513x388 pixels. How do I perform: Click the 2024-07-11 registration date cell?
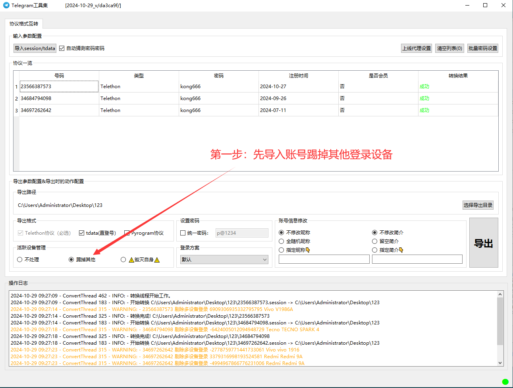pos(298,110)
